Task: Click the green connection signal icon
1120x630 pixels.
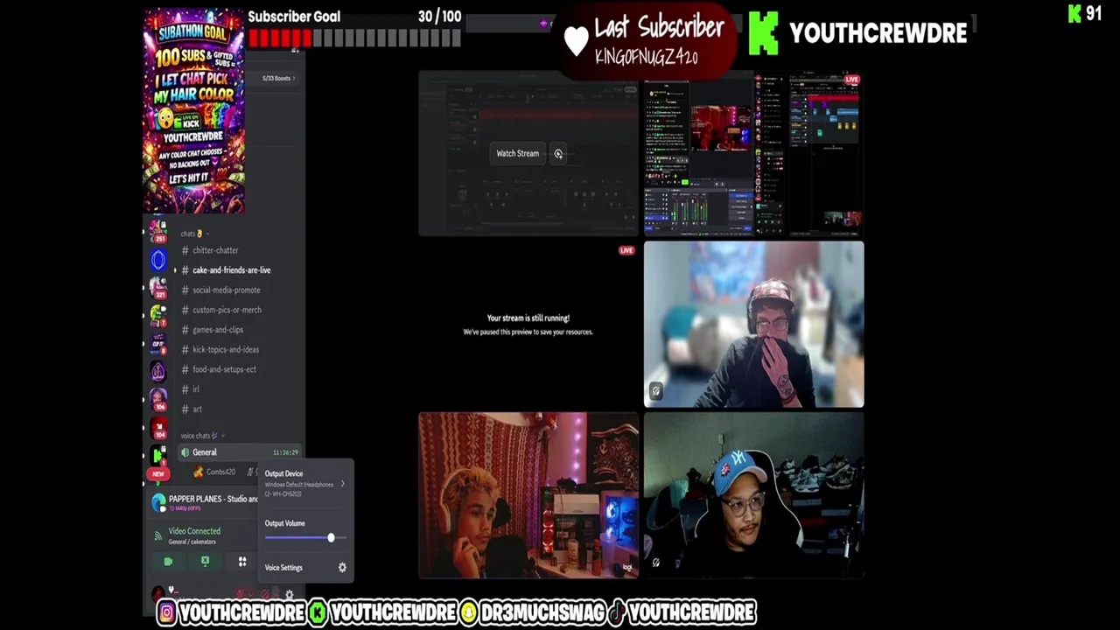Action: pyautogui.click(x=158, y=535)
